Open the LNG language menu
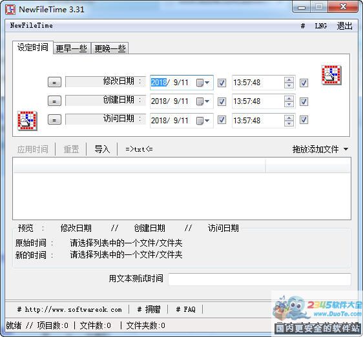The width and height of the screenshot is (363, 337). pyautogui.click(x=321, y=26)
